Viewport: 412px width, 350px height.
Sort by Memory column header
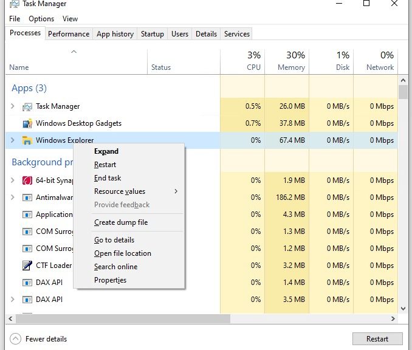pyautogui.click(x=287, y=61)
